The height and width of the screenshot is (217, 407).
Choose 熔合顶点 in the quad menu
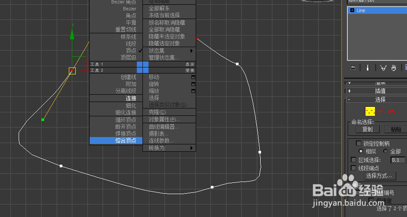tap(116, 140)
